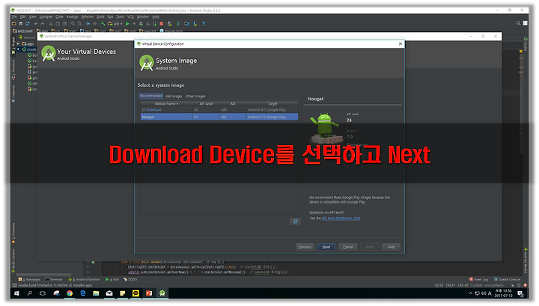This screenshot has height=306, width=539.
Task: Click the taskbar search magnifier icon
Action: click(x=29, y=293)
